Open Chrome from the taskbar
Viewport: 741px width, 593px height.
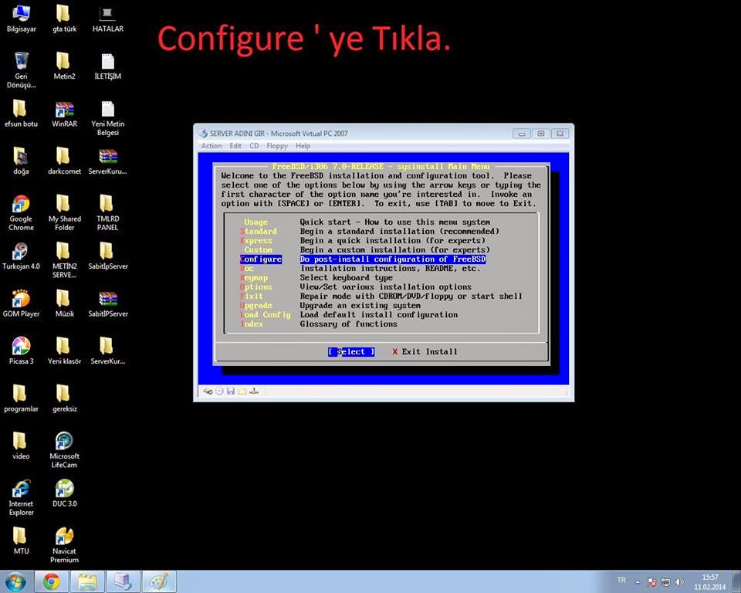(x=52, y=581)
